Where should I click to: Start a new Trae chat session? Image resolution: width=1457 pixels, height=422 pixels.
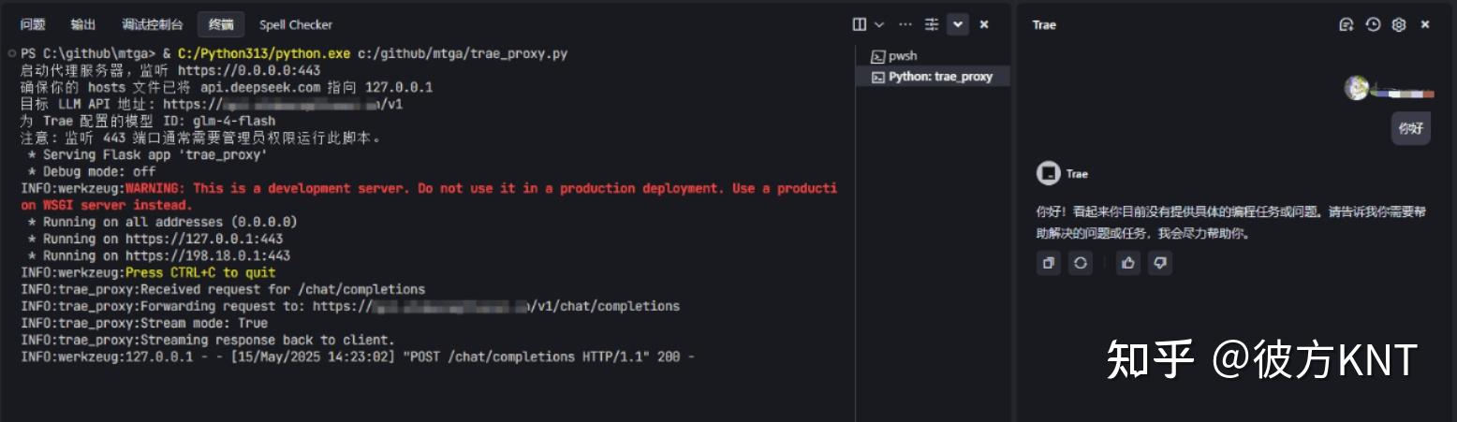1347,25
